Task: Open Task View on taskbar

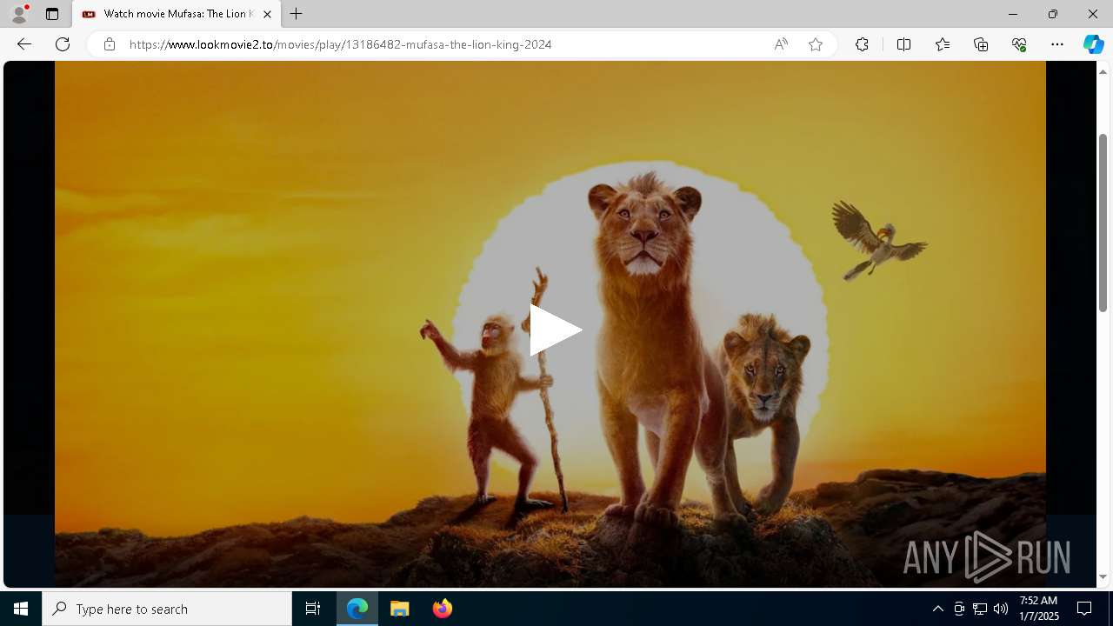Action: (x=313, y=609)
